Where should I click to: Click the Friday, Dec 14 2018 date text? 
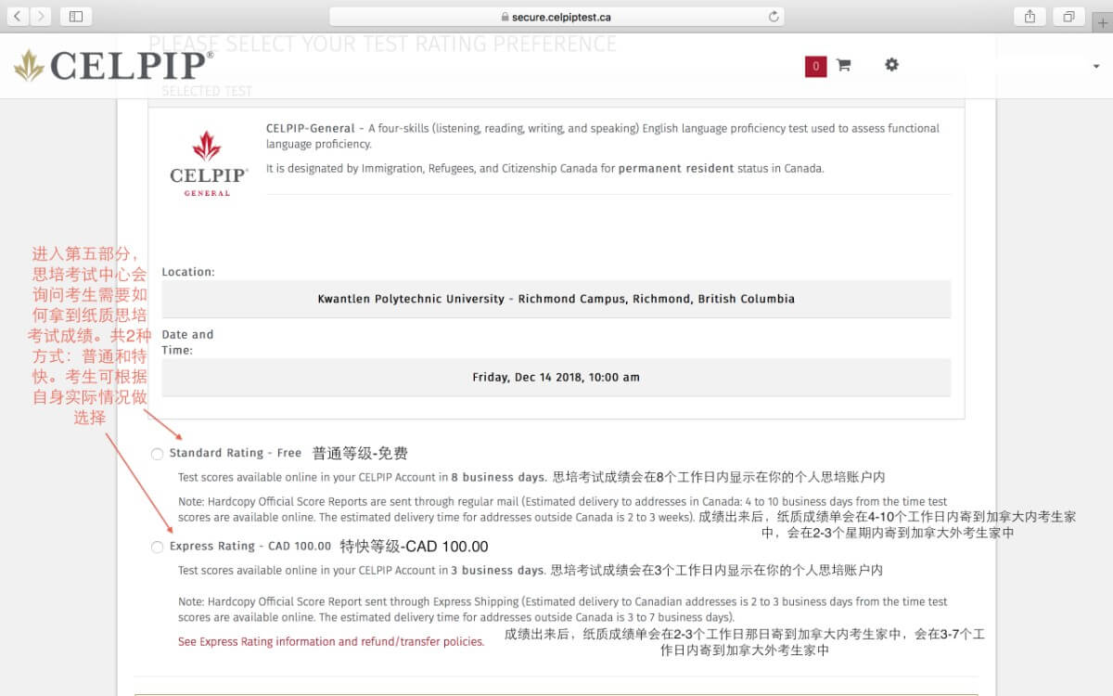click(556, 377)
